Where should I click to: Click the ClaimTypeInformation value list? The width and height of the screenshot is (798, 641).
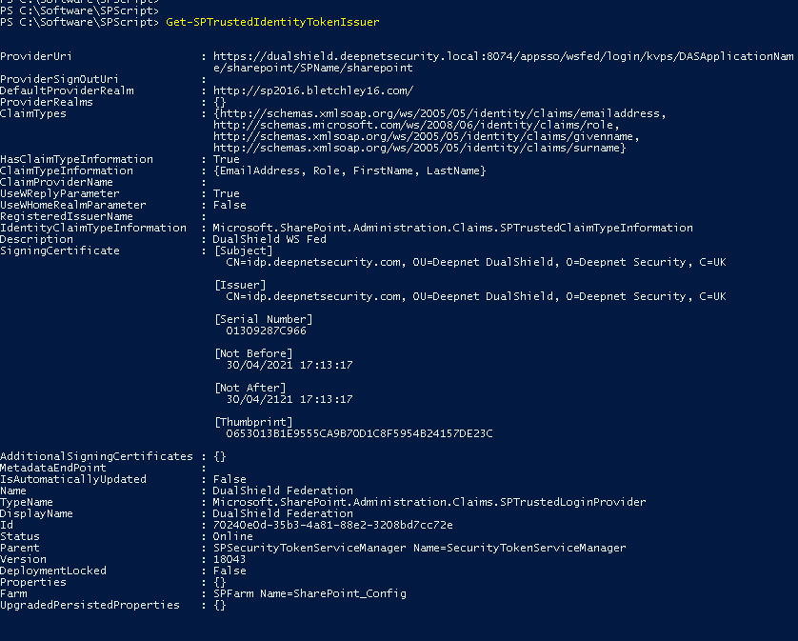350,170
